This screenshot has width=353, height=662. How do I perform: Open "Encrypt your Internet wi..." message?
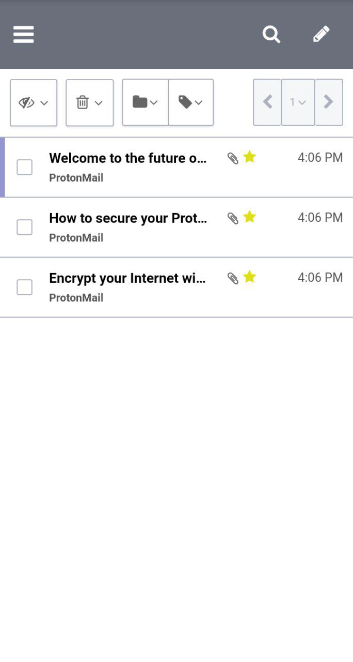pos(127,278)
